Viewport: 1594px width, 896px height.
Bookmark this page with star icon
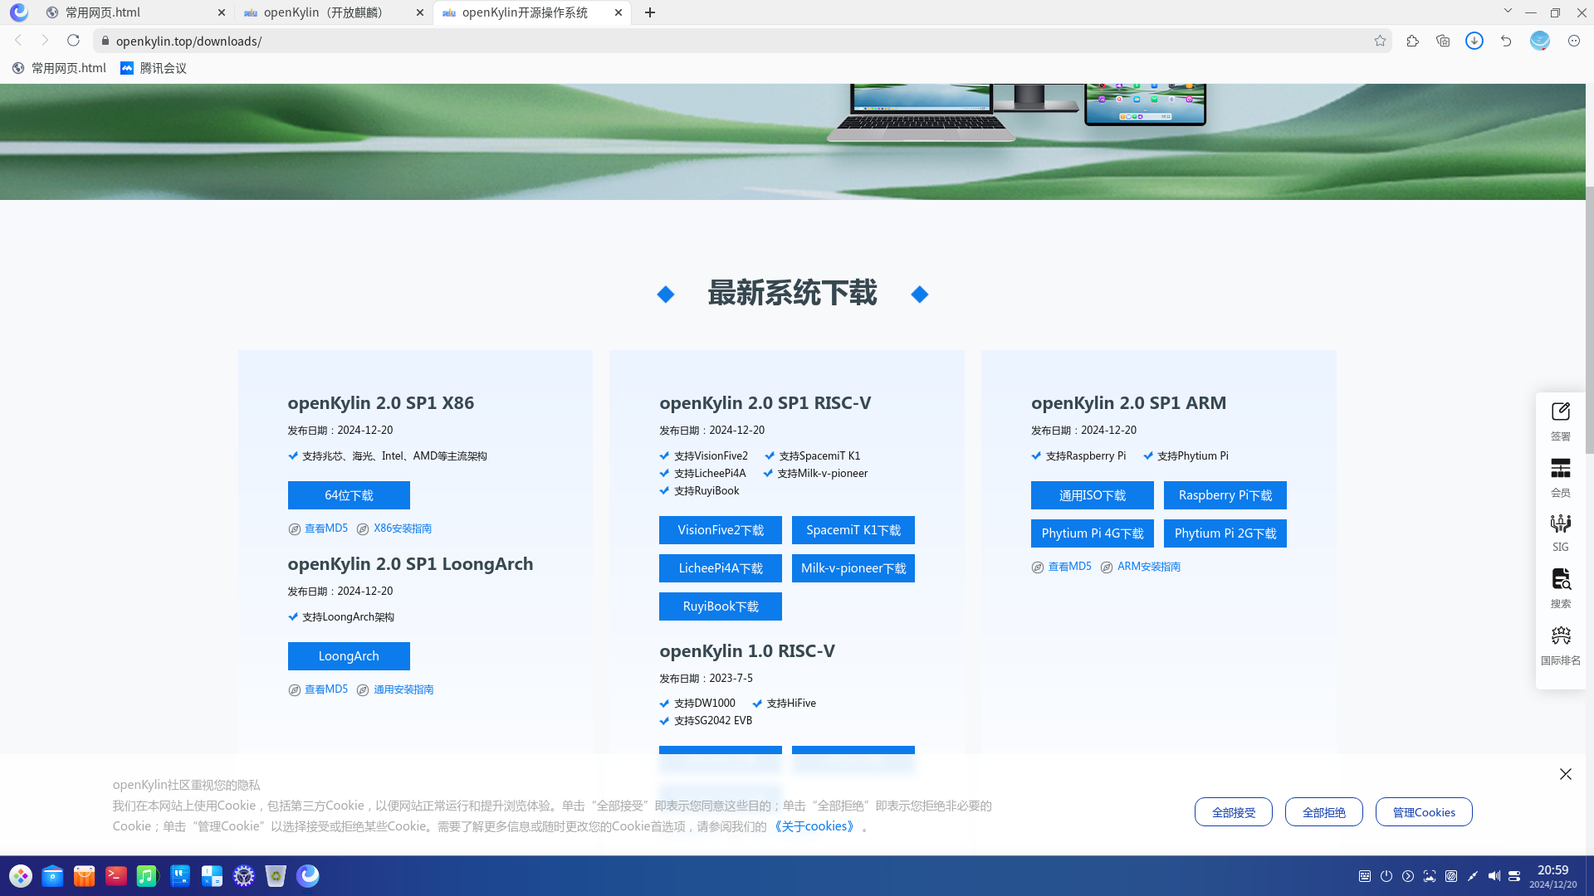[1380, 41]
